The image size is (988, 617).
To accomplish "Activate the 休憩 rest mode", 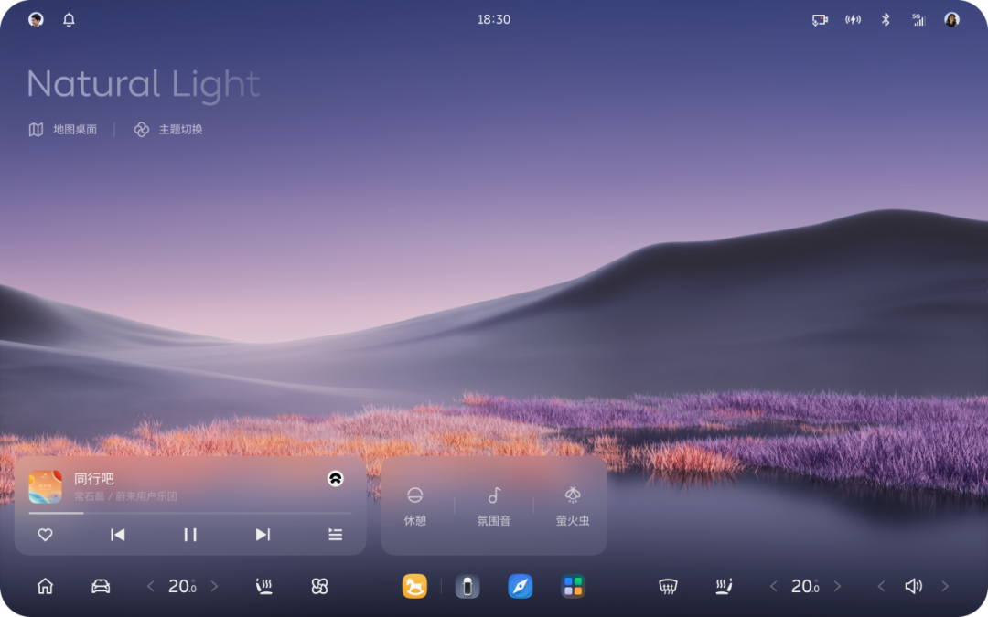I will (x=414, y=506).
